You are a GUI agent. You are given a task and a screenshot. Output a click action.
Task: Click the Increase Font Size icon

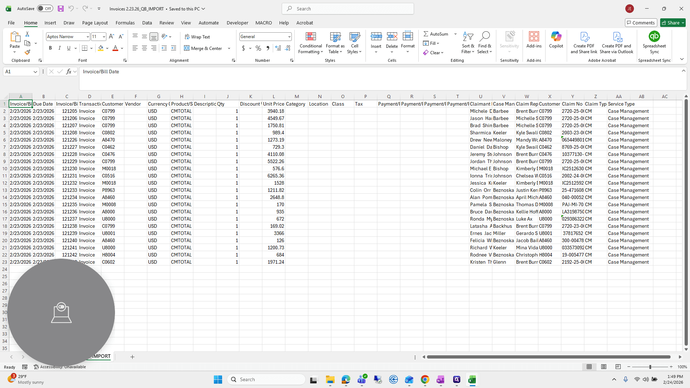click(111, 36)
